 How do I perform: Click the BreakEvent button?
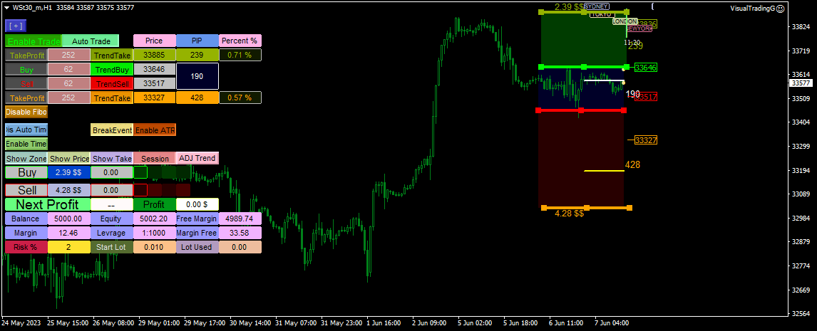[x=112, y=130]
